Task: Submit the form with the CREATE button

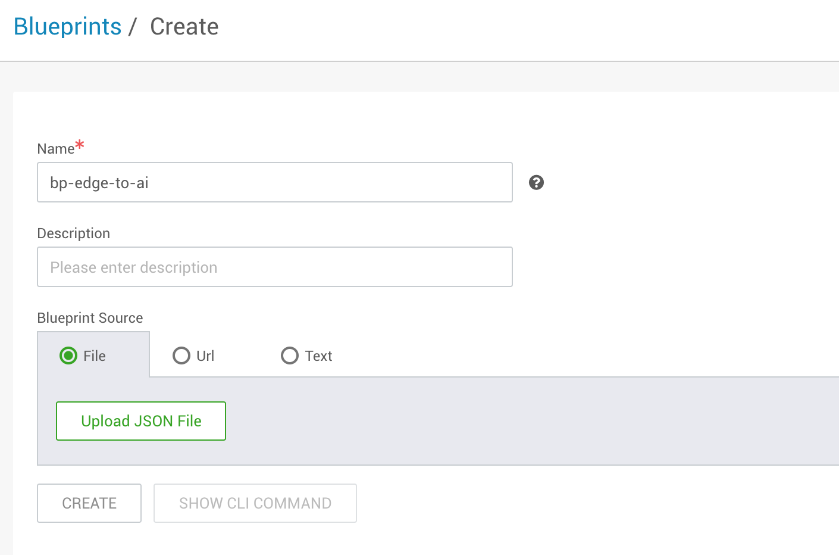Action: click(x=89, y=503)
